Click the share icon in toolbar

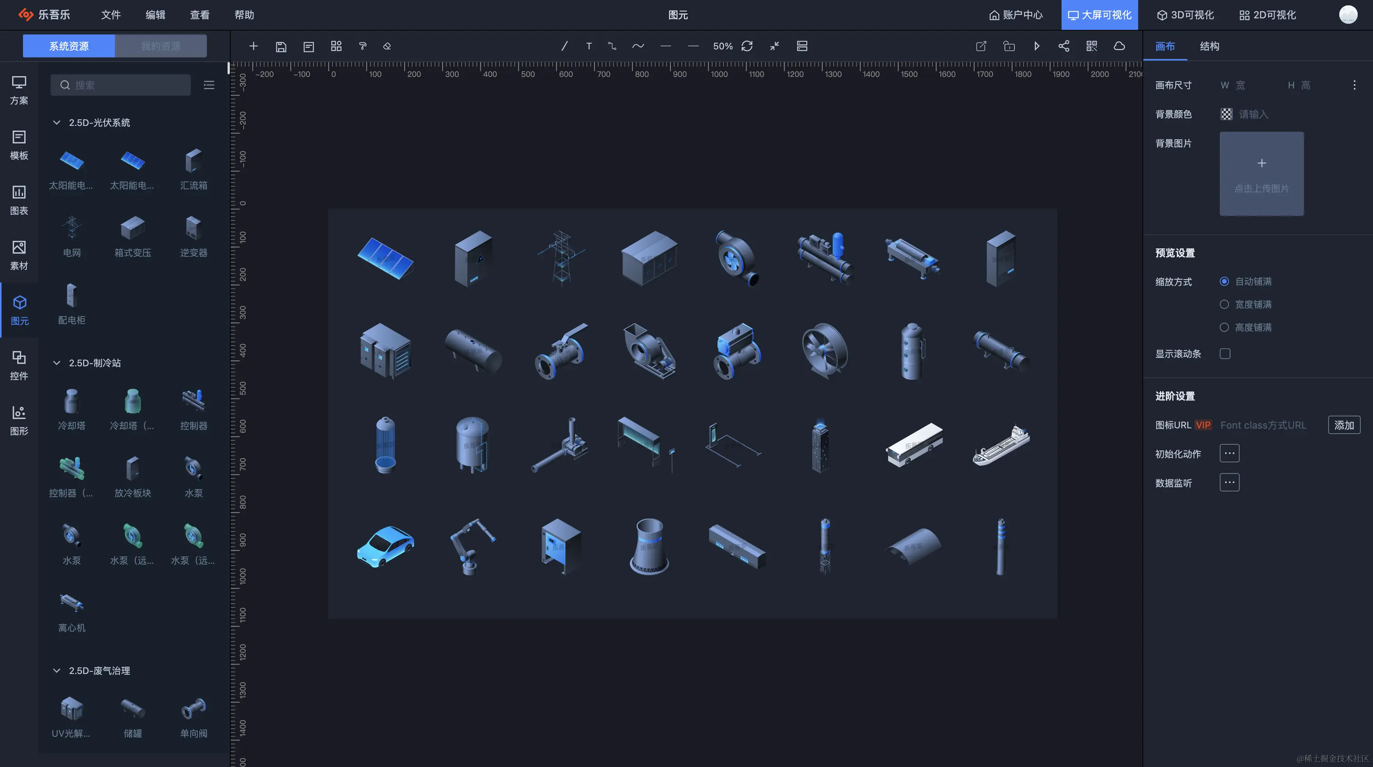(1064, 46)
